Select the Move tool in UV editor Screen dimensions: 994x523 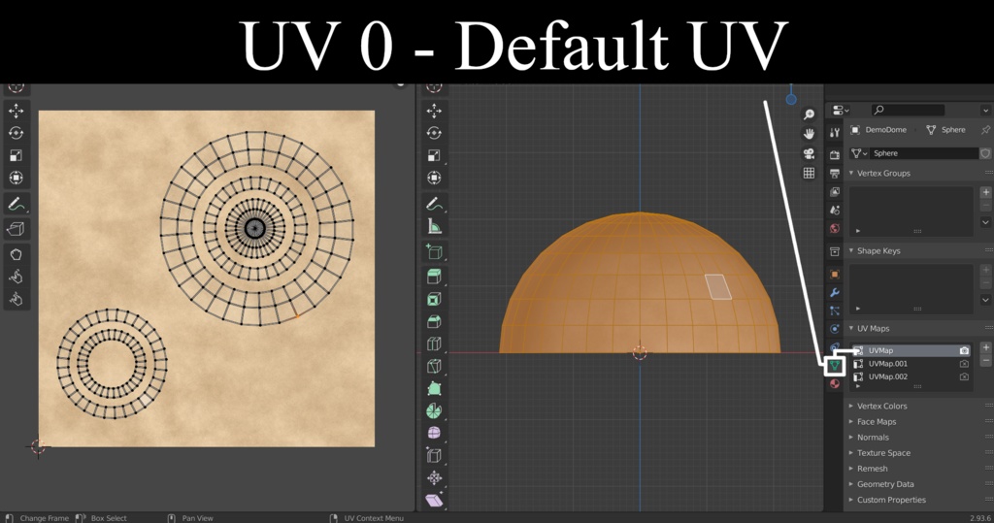pos(16,111)
